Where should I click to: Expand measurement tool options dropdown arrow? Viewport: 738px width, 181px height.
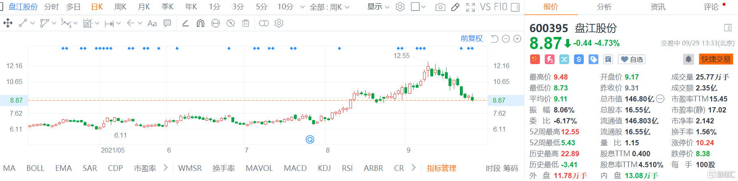(97, 24)
